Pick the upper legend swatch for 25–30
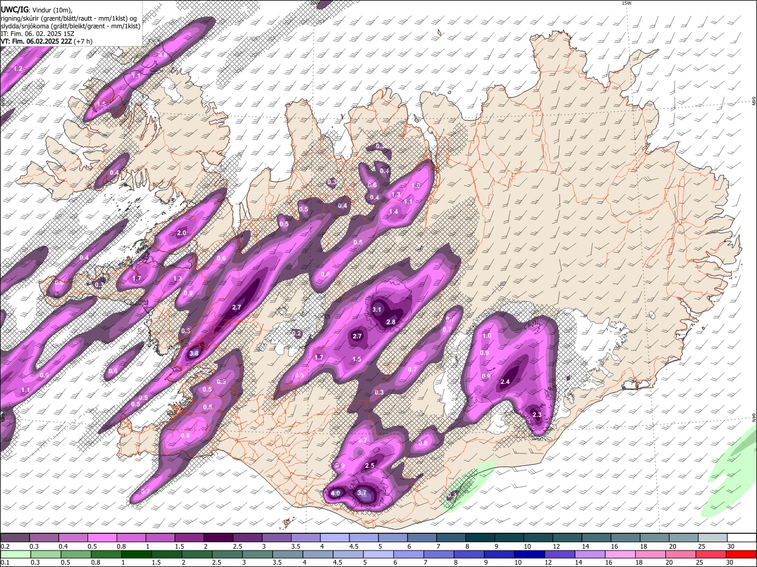757x567 pixels. pos(712,538)
